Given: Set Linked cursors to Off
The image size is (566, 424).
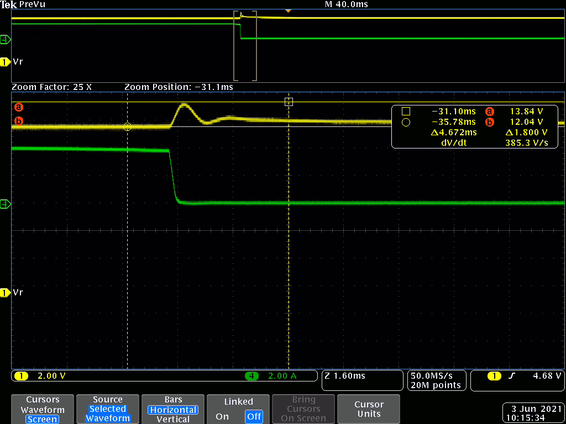Looking at the screenshot, I should [x=254, y=417].
